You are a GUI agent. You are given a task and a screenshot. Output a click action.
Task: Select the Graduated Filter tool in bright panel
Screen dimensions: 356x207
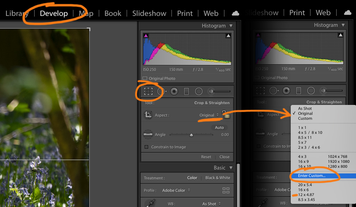(186, 91)
